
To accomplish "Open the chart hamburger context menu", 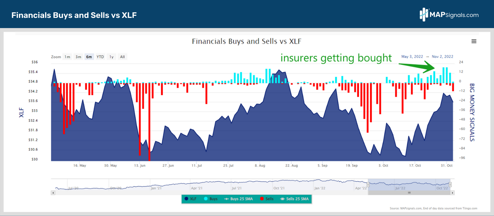I will click(474, 41).
